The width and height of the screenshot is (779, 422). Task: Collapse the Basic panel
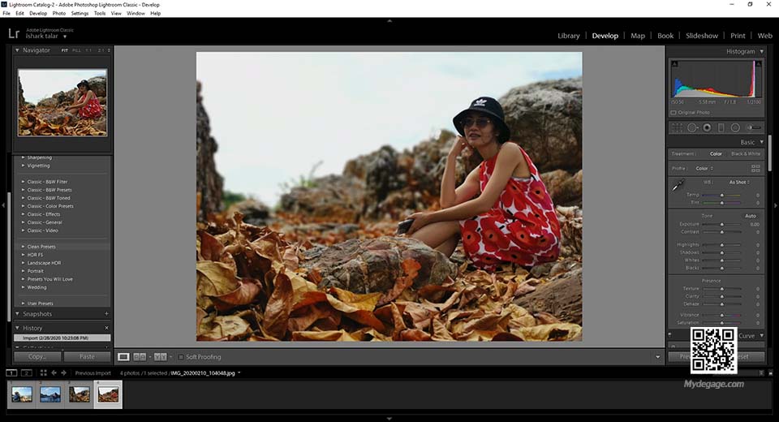(x=762, y=142)
